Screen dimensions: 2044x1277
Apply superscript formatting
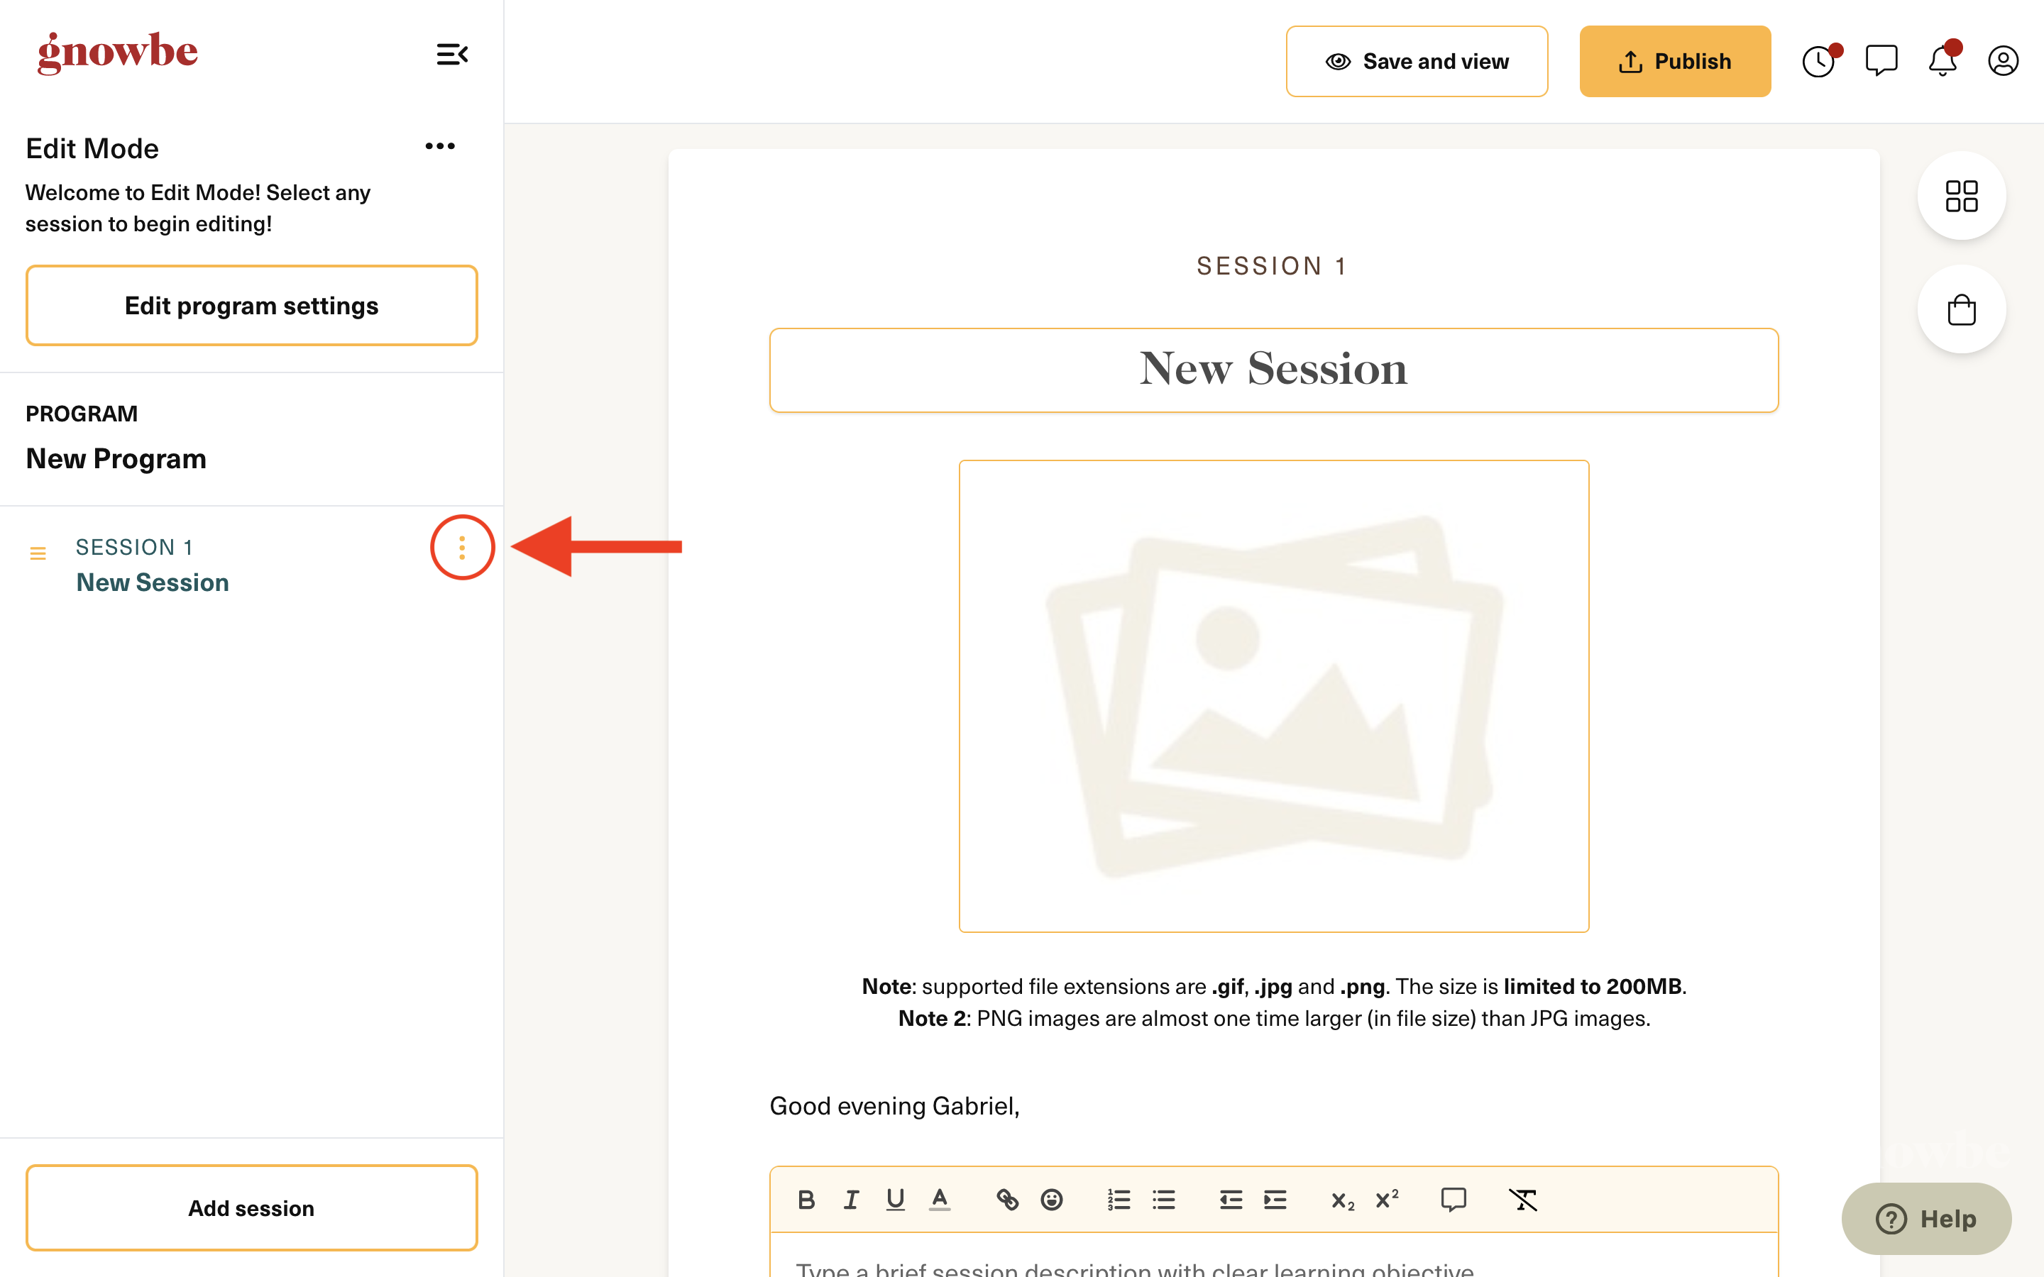pyautogui.click(x=1387, y=1198)
